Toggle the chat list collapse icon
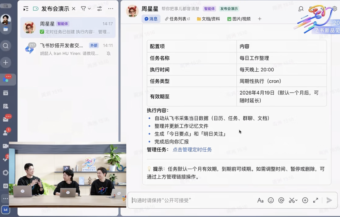 pyautogui.click(x=26, y=9)
